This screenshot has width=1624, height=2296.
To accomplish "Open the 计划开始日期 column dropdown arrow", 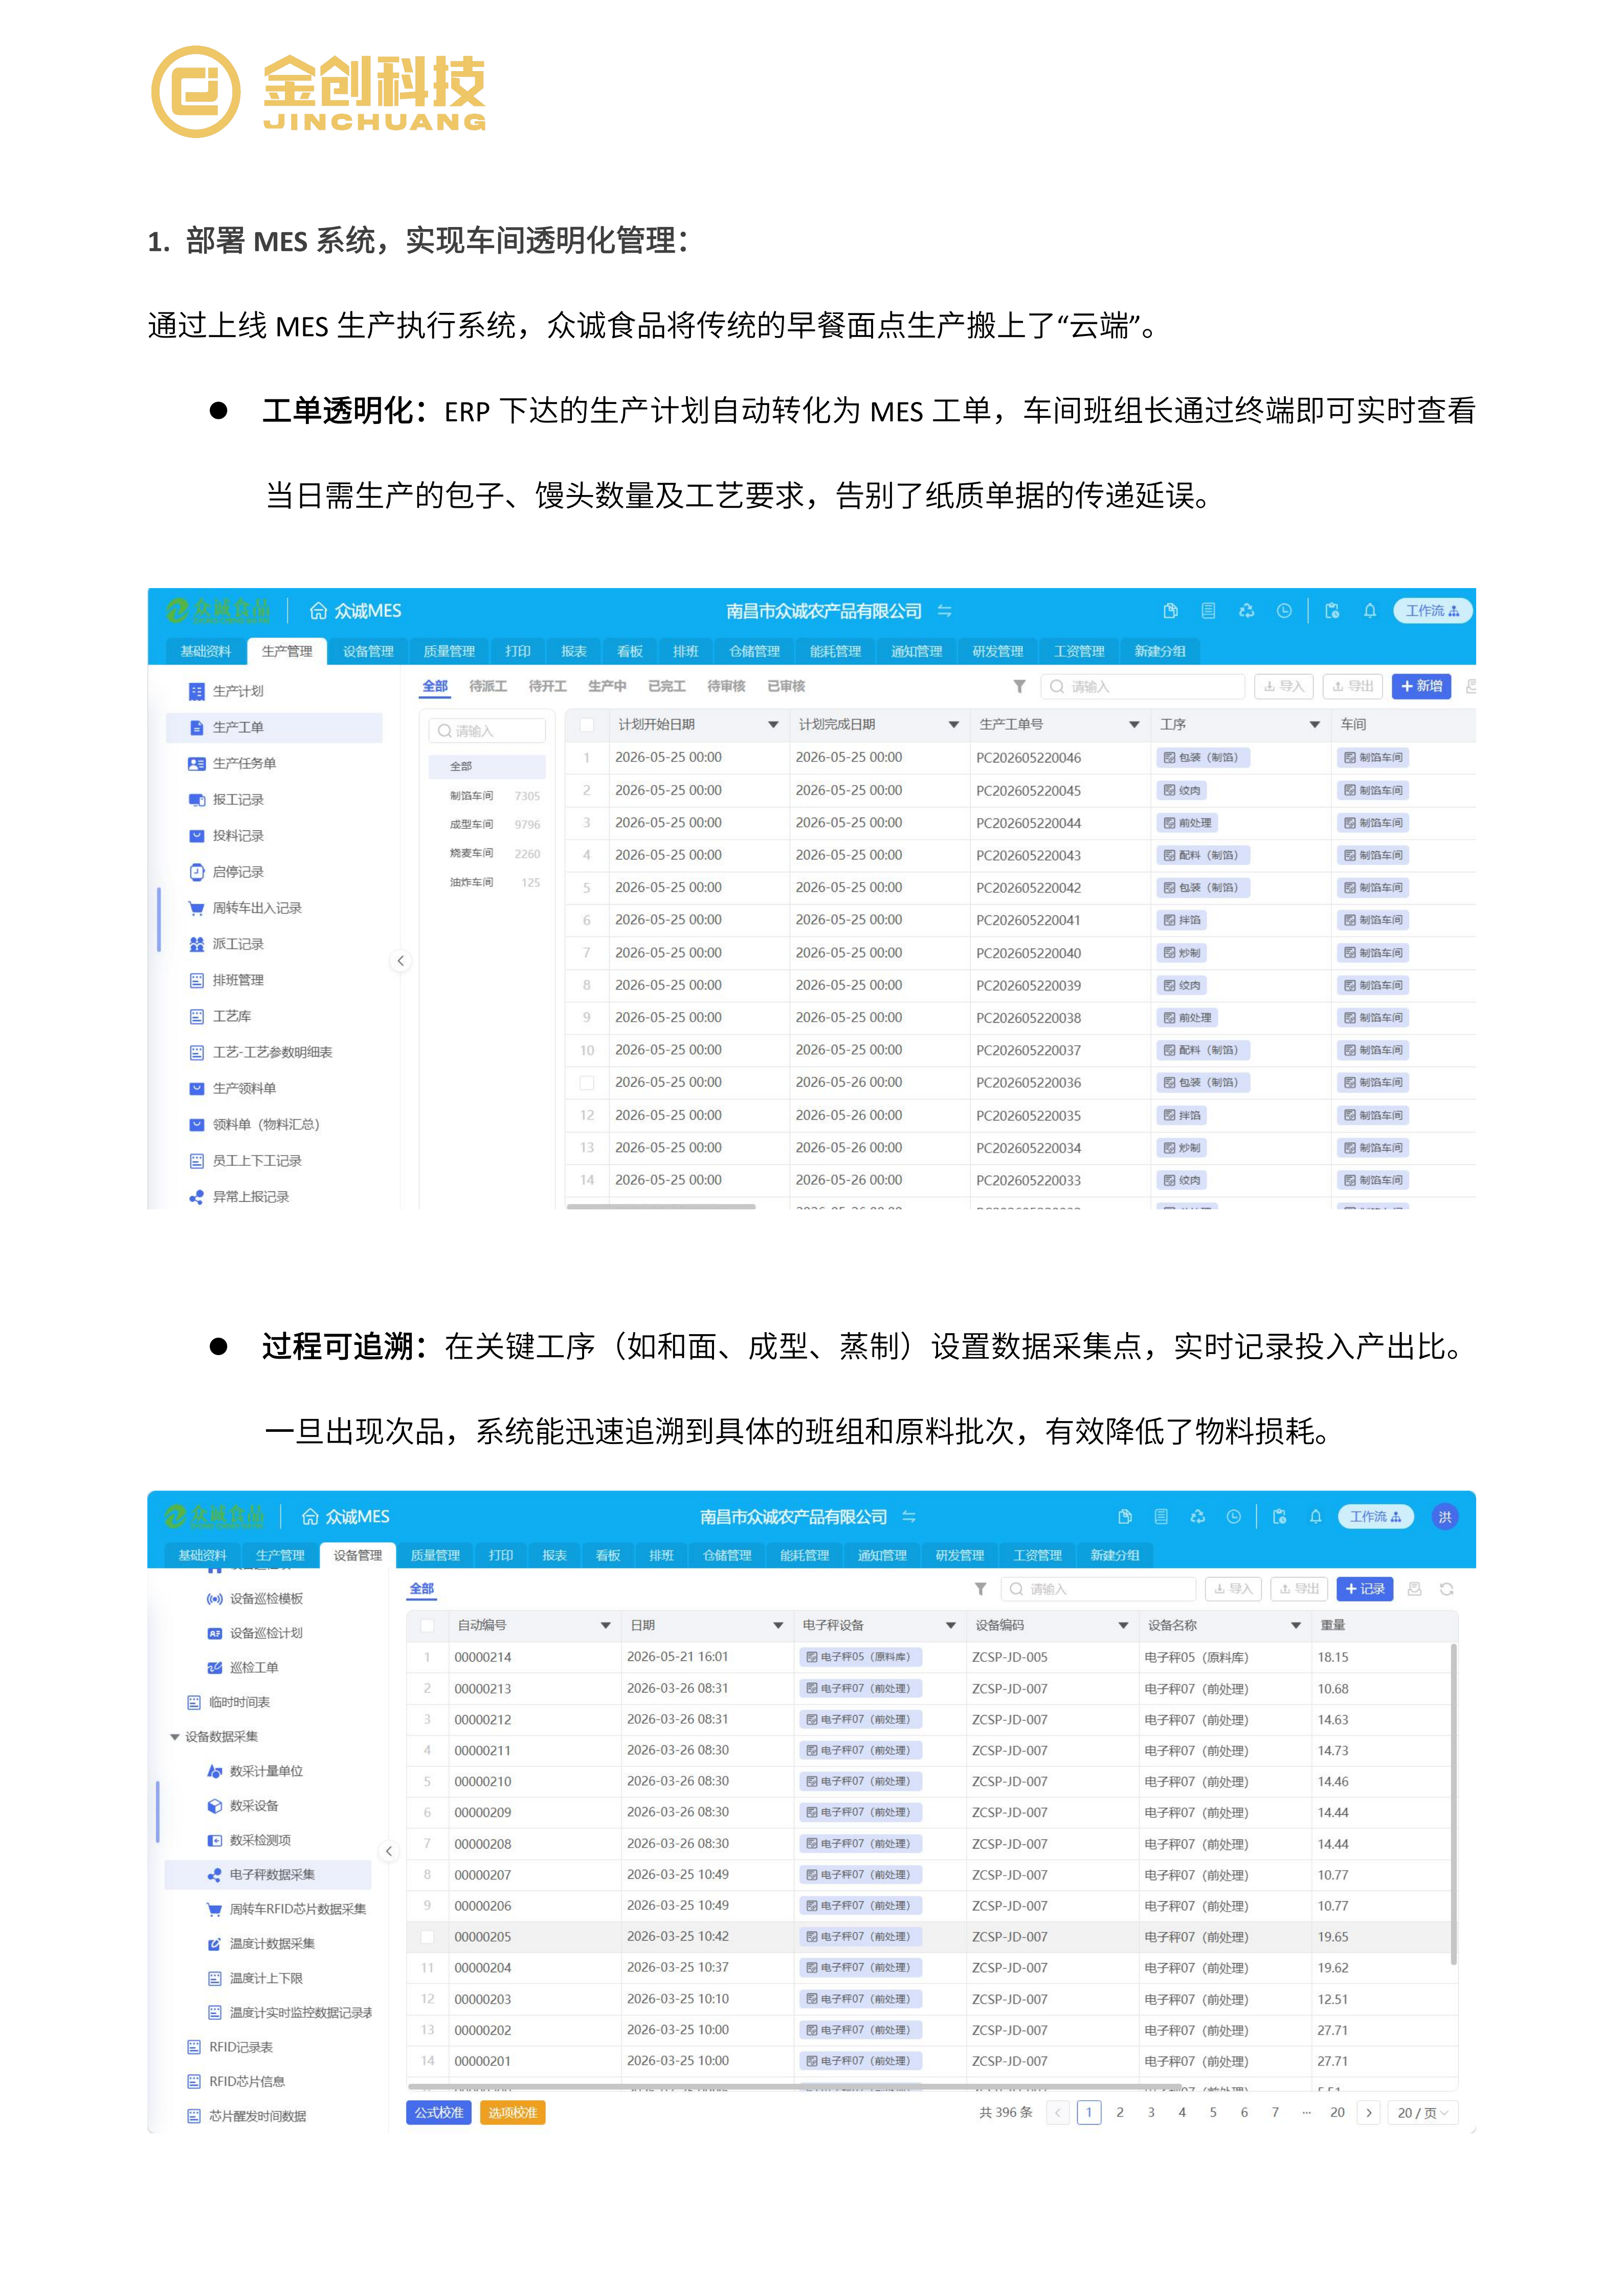I will [x=773, y=724].
